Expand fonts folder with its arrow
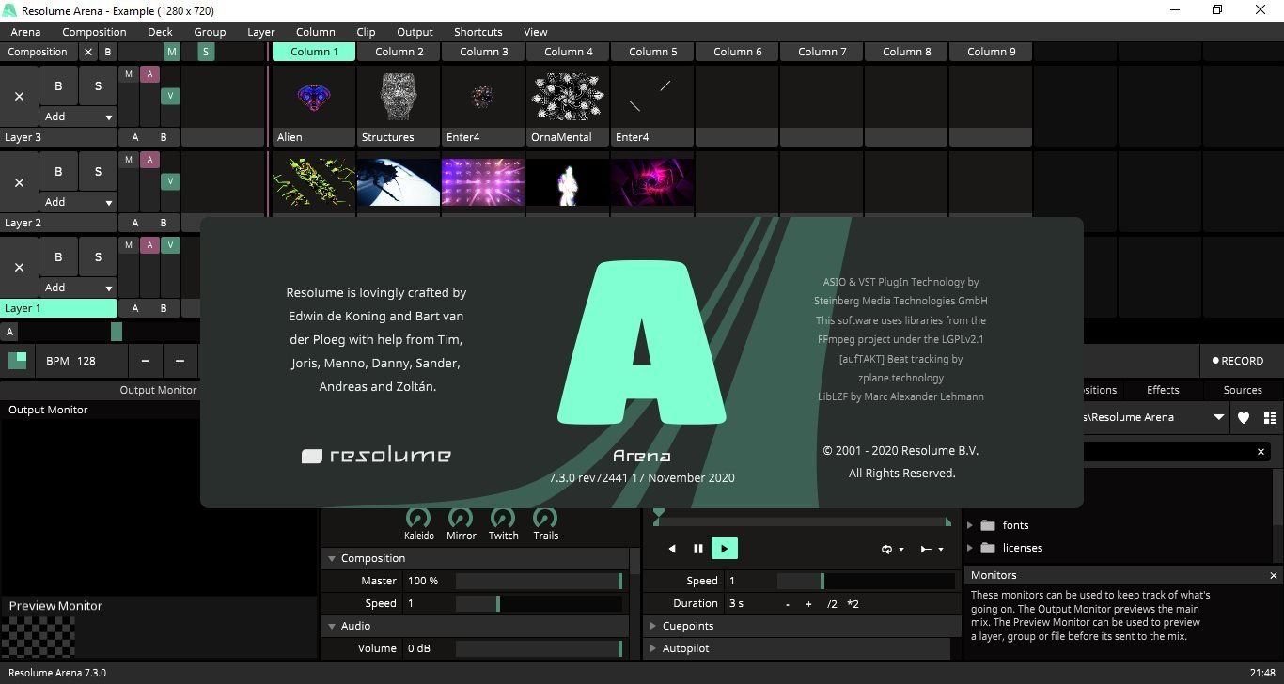 970,525
